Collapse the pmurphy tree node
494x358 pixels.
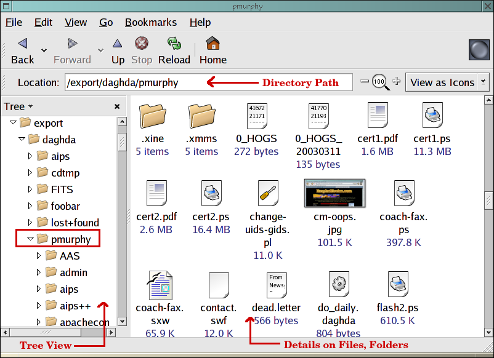pos(30,239)
